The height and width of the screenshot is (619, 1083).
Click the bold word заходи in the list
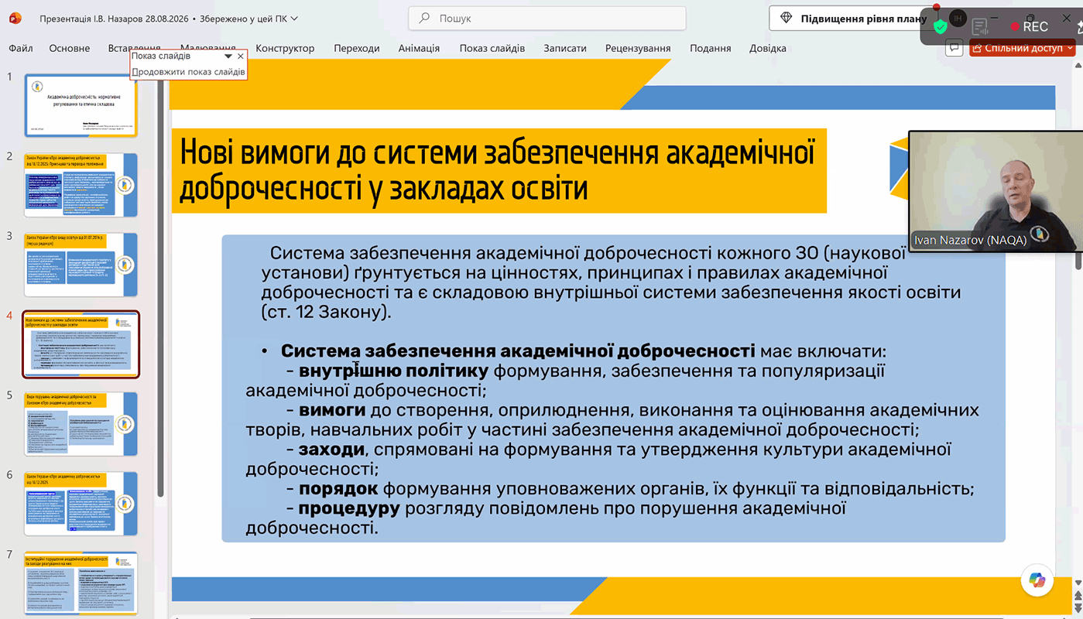[331, 450]
